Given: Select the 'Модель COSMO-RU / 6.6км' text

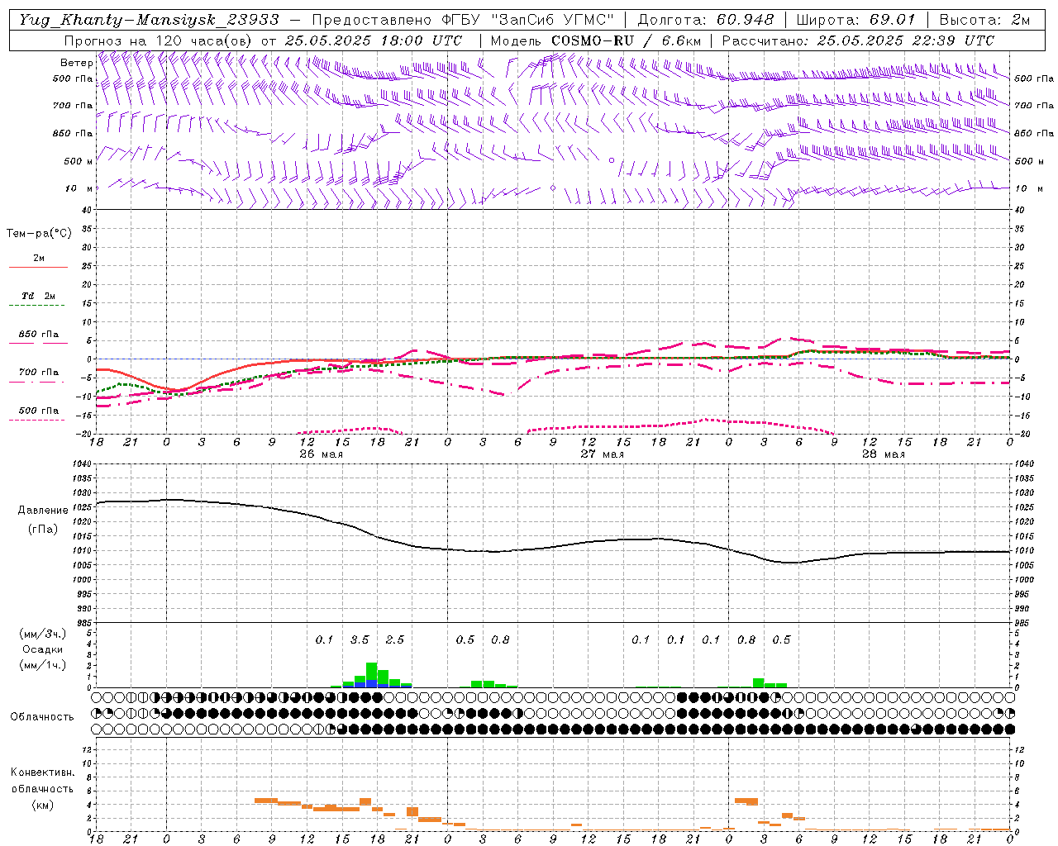Looking at the screenshot, I should pyautogui.click(x=596, y=40).
